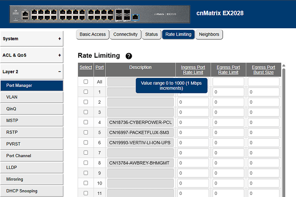The height and width of the screenshot is (197, 296).
Task: Click the port 6 Ingress Rate Limit field
Action: pos(193,143)
